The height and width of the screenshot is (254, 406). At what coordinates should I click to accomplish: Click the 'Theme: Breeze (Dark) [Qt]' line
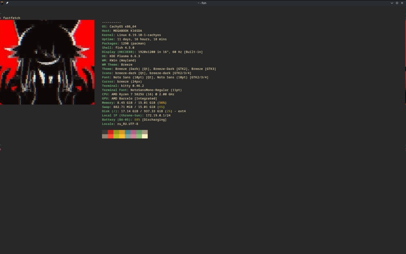[159, 69]
